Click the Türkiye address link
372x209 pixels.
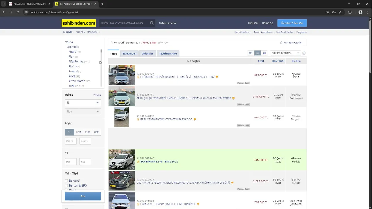[97, 95]
